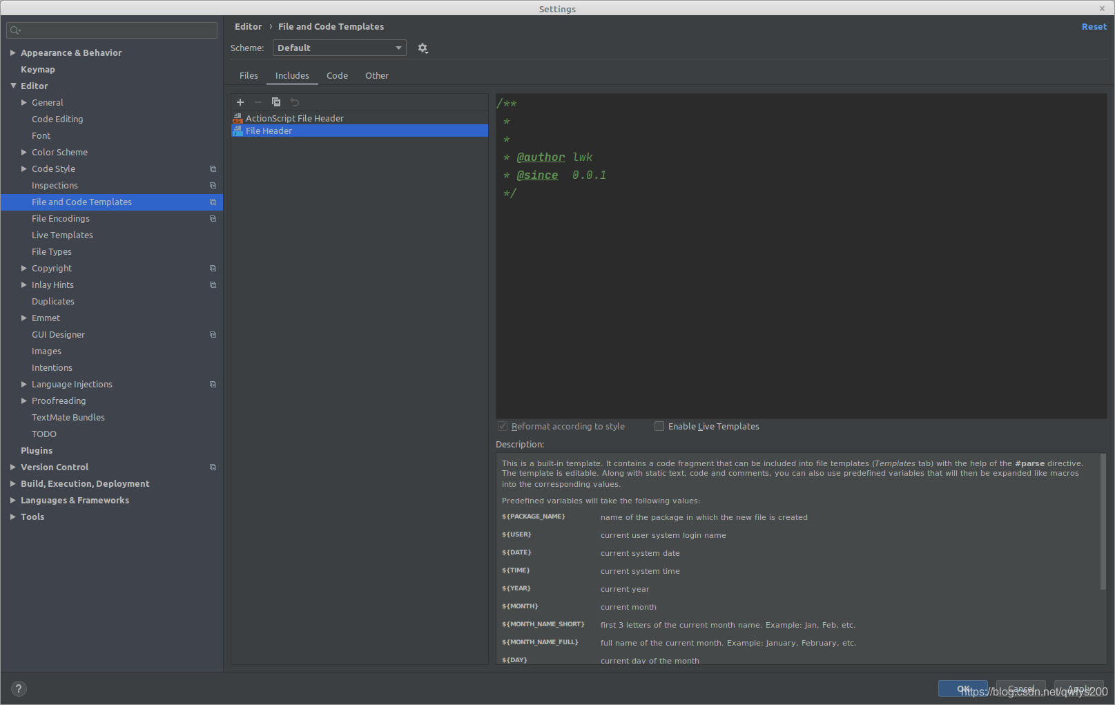Open the Duplicates settings page
This screenshot has height=705, width=1115.
click(53, 301)
